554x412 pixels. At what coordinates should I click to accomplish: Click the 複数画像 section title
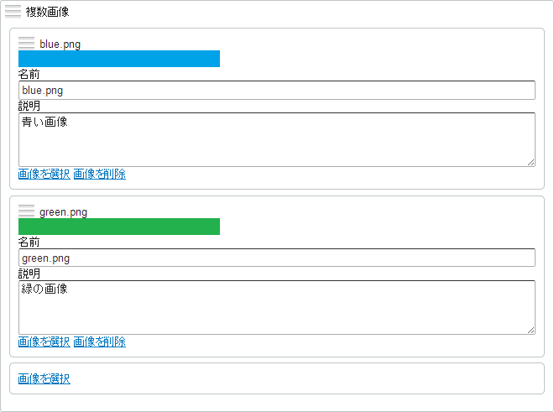[x=47, y=12]
